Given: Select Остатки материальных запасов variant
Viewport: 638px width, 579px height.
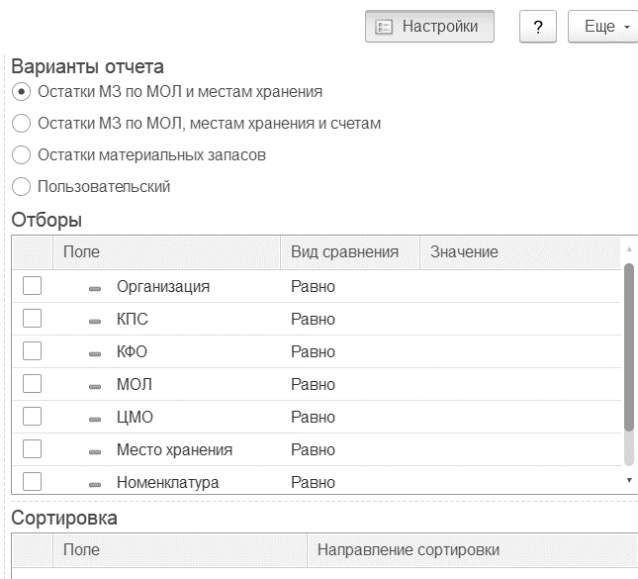Looking at the screenshot, I should click(21, 155).
